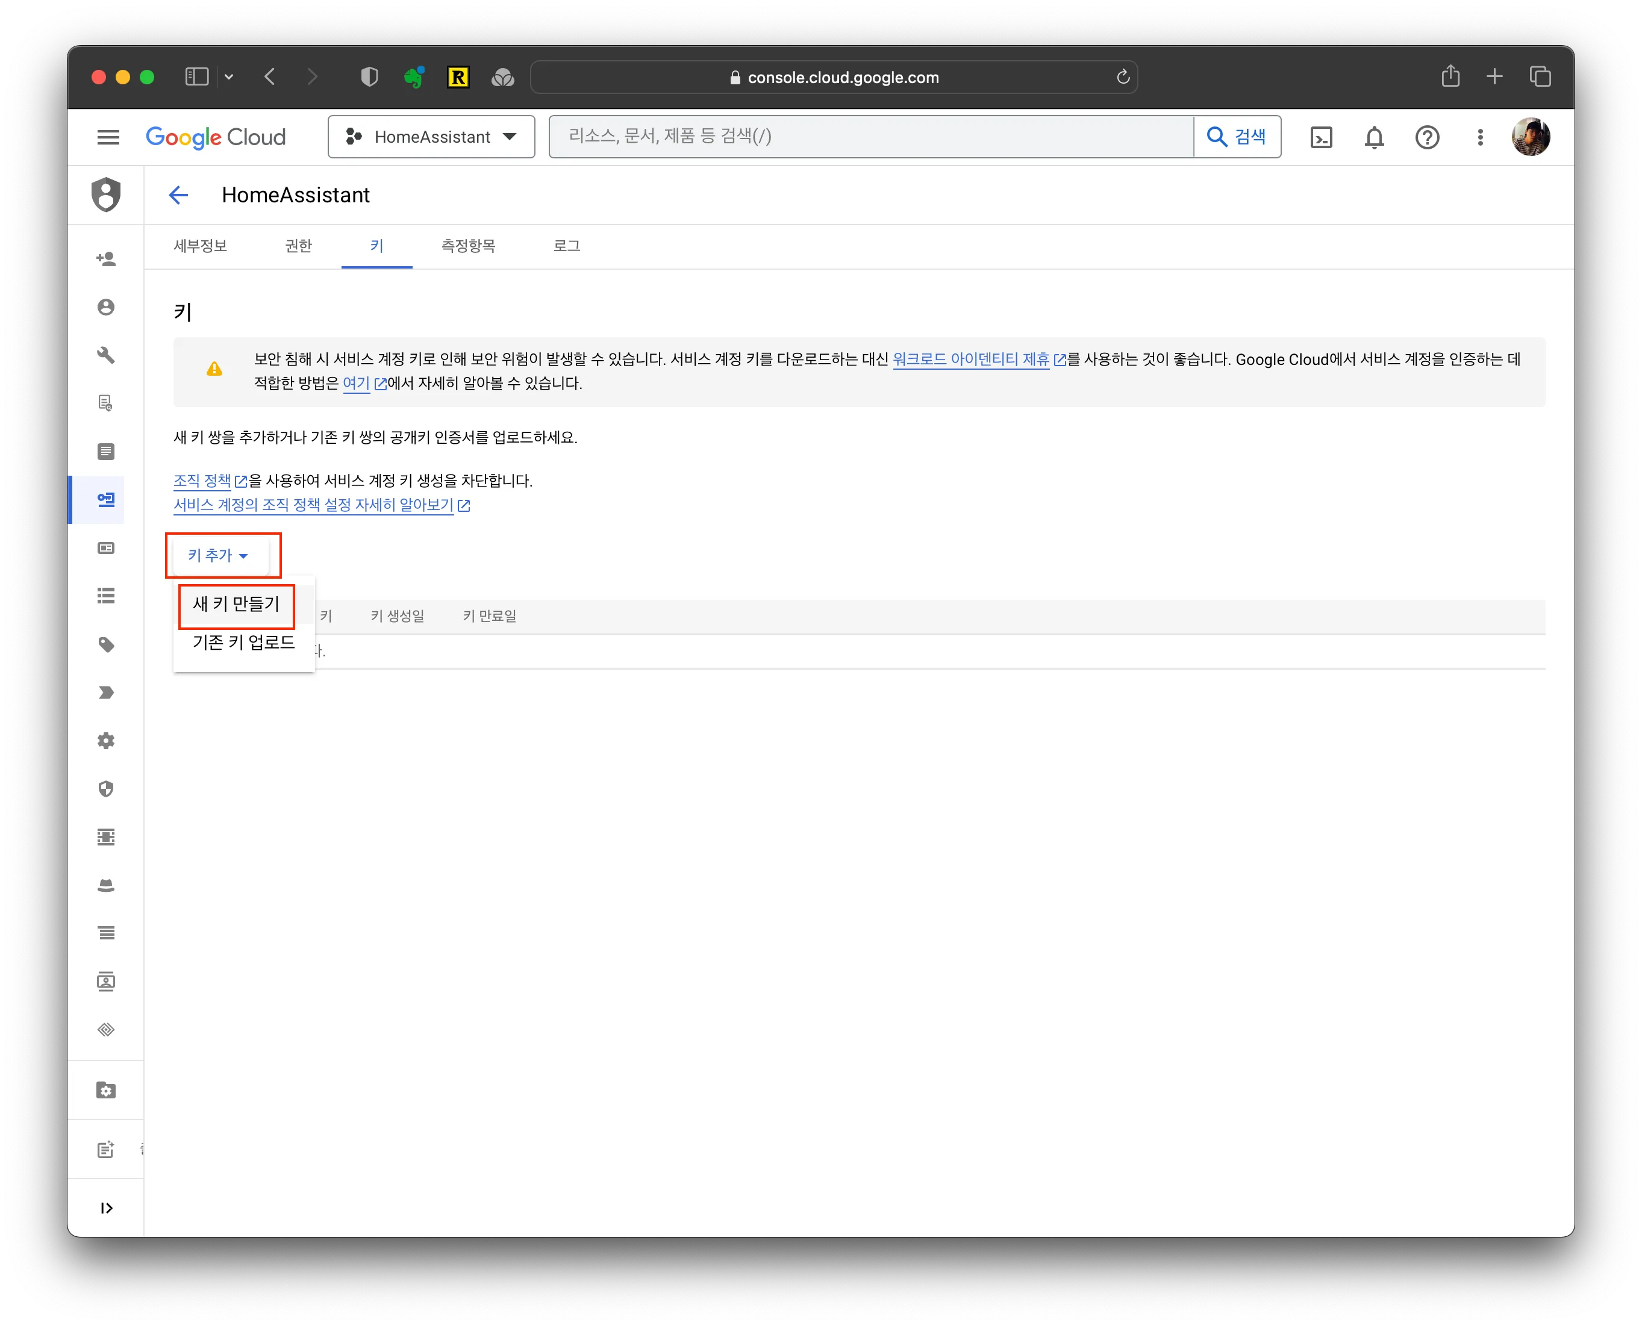
Task: Open the tags label sidebar icon
Action: pyautogui.click(x=106, y=645)
